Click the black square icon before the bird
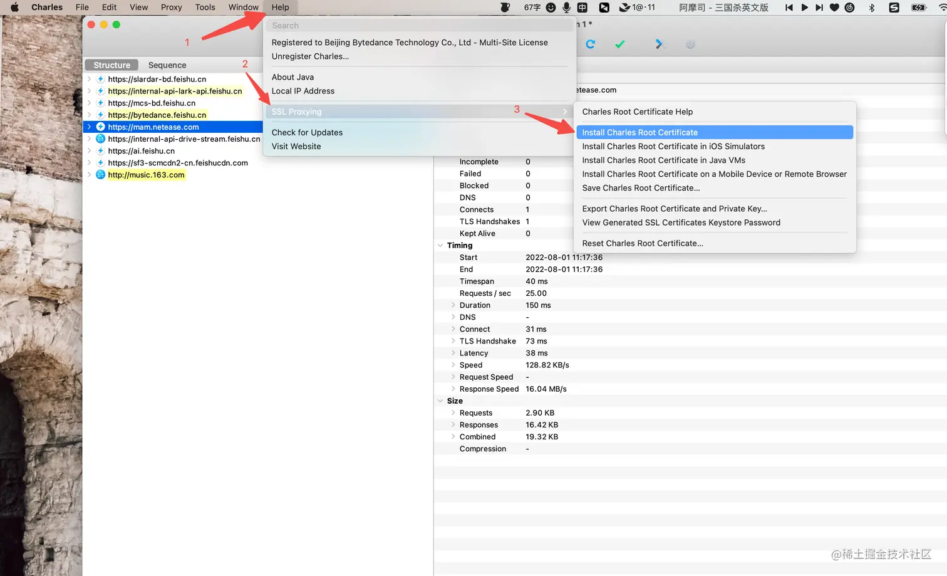 click(604, 8)
